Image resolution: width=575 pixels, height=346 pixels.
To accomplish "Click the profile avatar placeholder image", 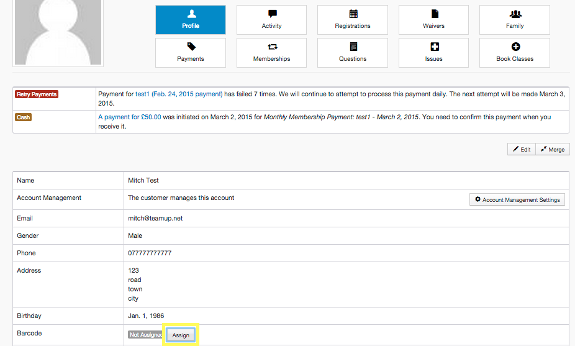I will 58,31.
